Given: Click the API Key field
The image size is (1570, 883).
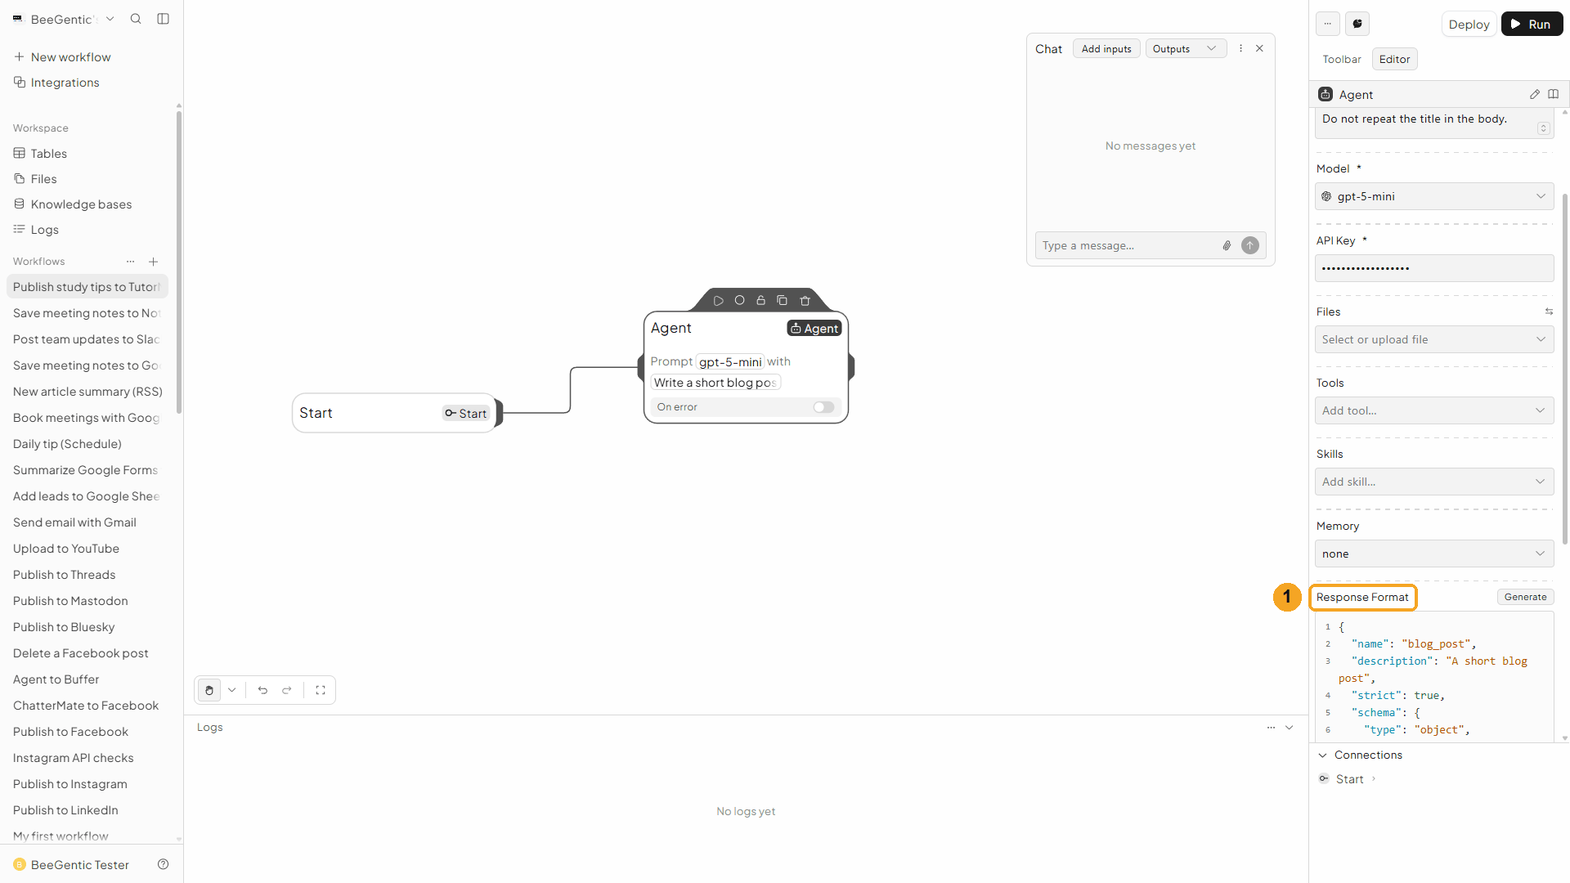Looking at the screenshot, I should pos(1434,268).
